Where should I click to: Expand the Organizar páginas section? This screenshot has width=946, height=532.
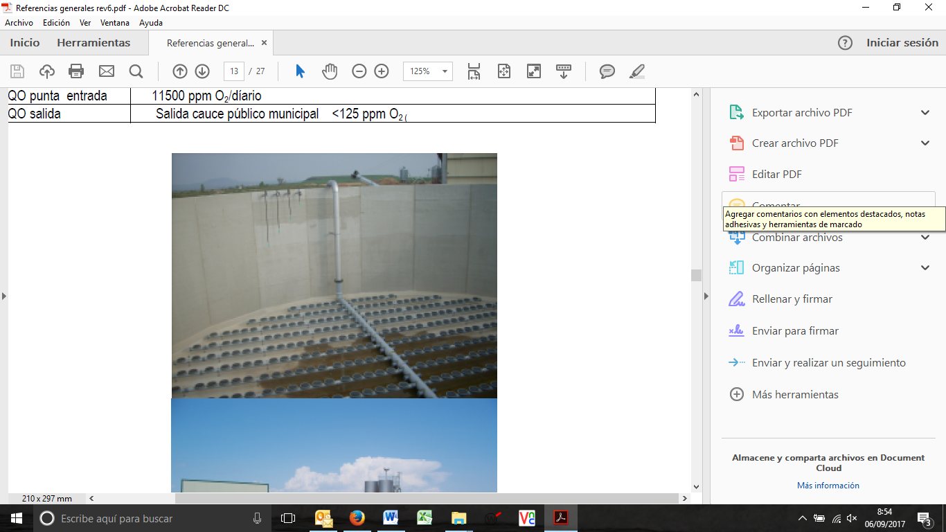pyautogui.click(x=925, y=268)
